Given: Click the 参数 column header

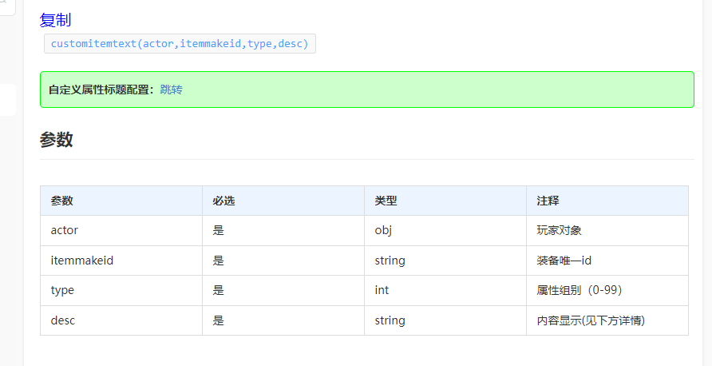Looking at the screenshot, I should click(x=121, y=201).
